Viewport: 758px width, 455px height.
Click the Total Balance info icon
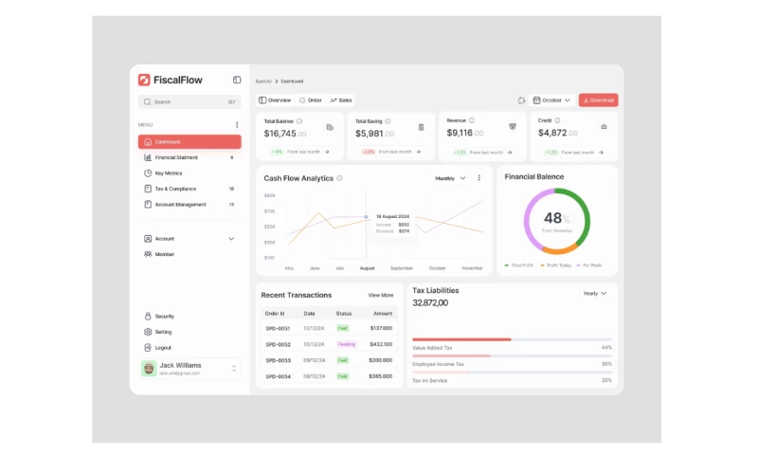click(x=299, y=121)
